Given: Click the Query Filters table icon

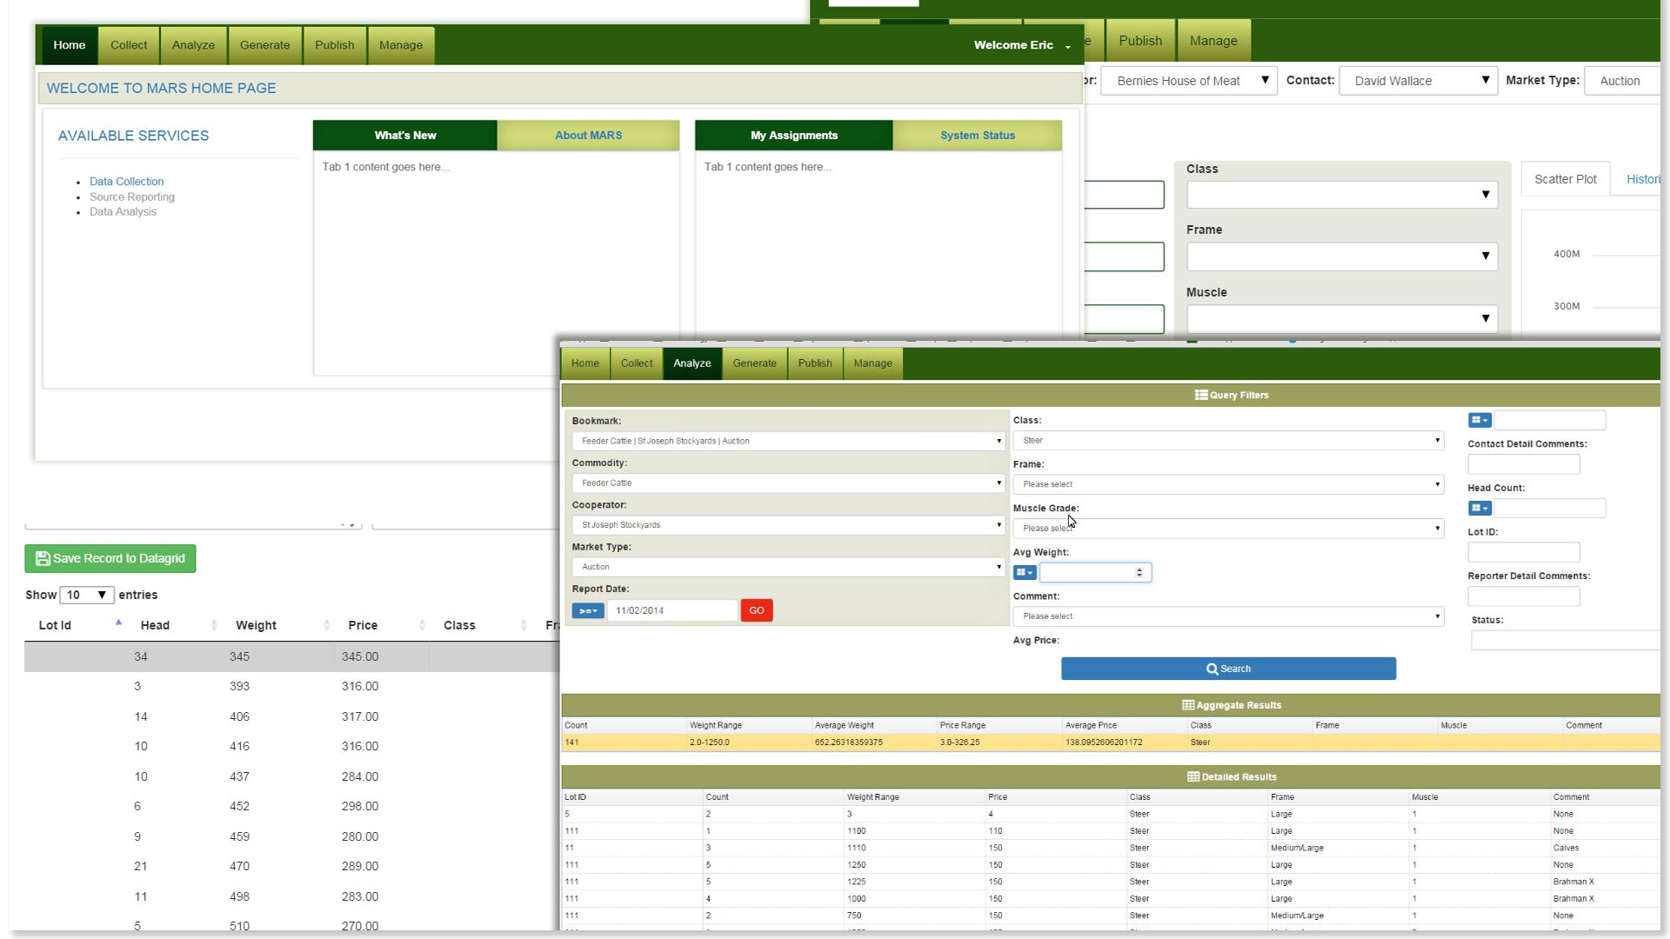Looking at the screenshot, I should [x=1201, y=395].
